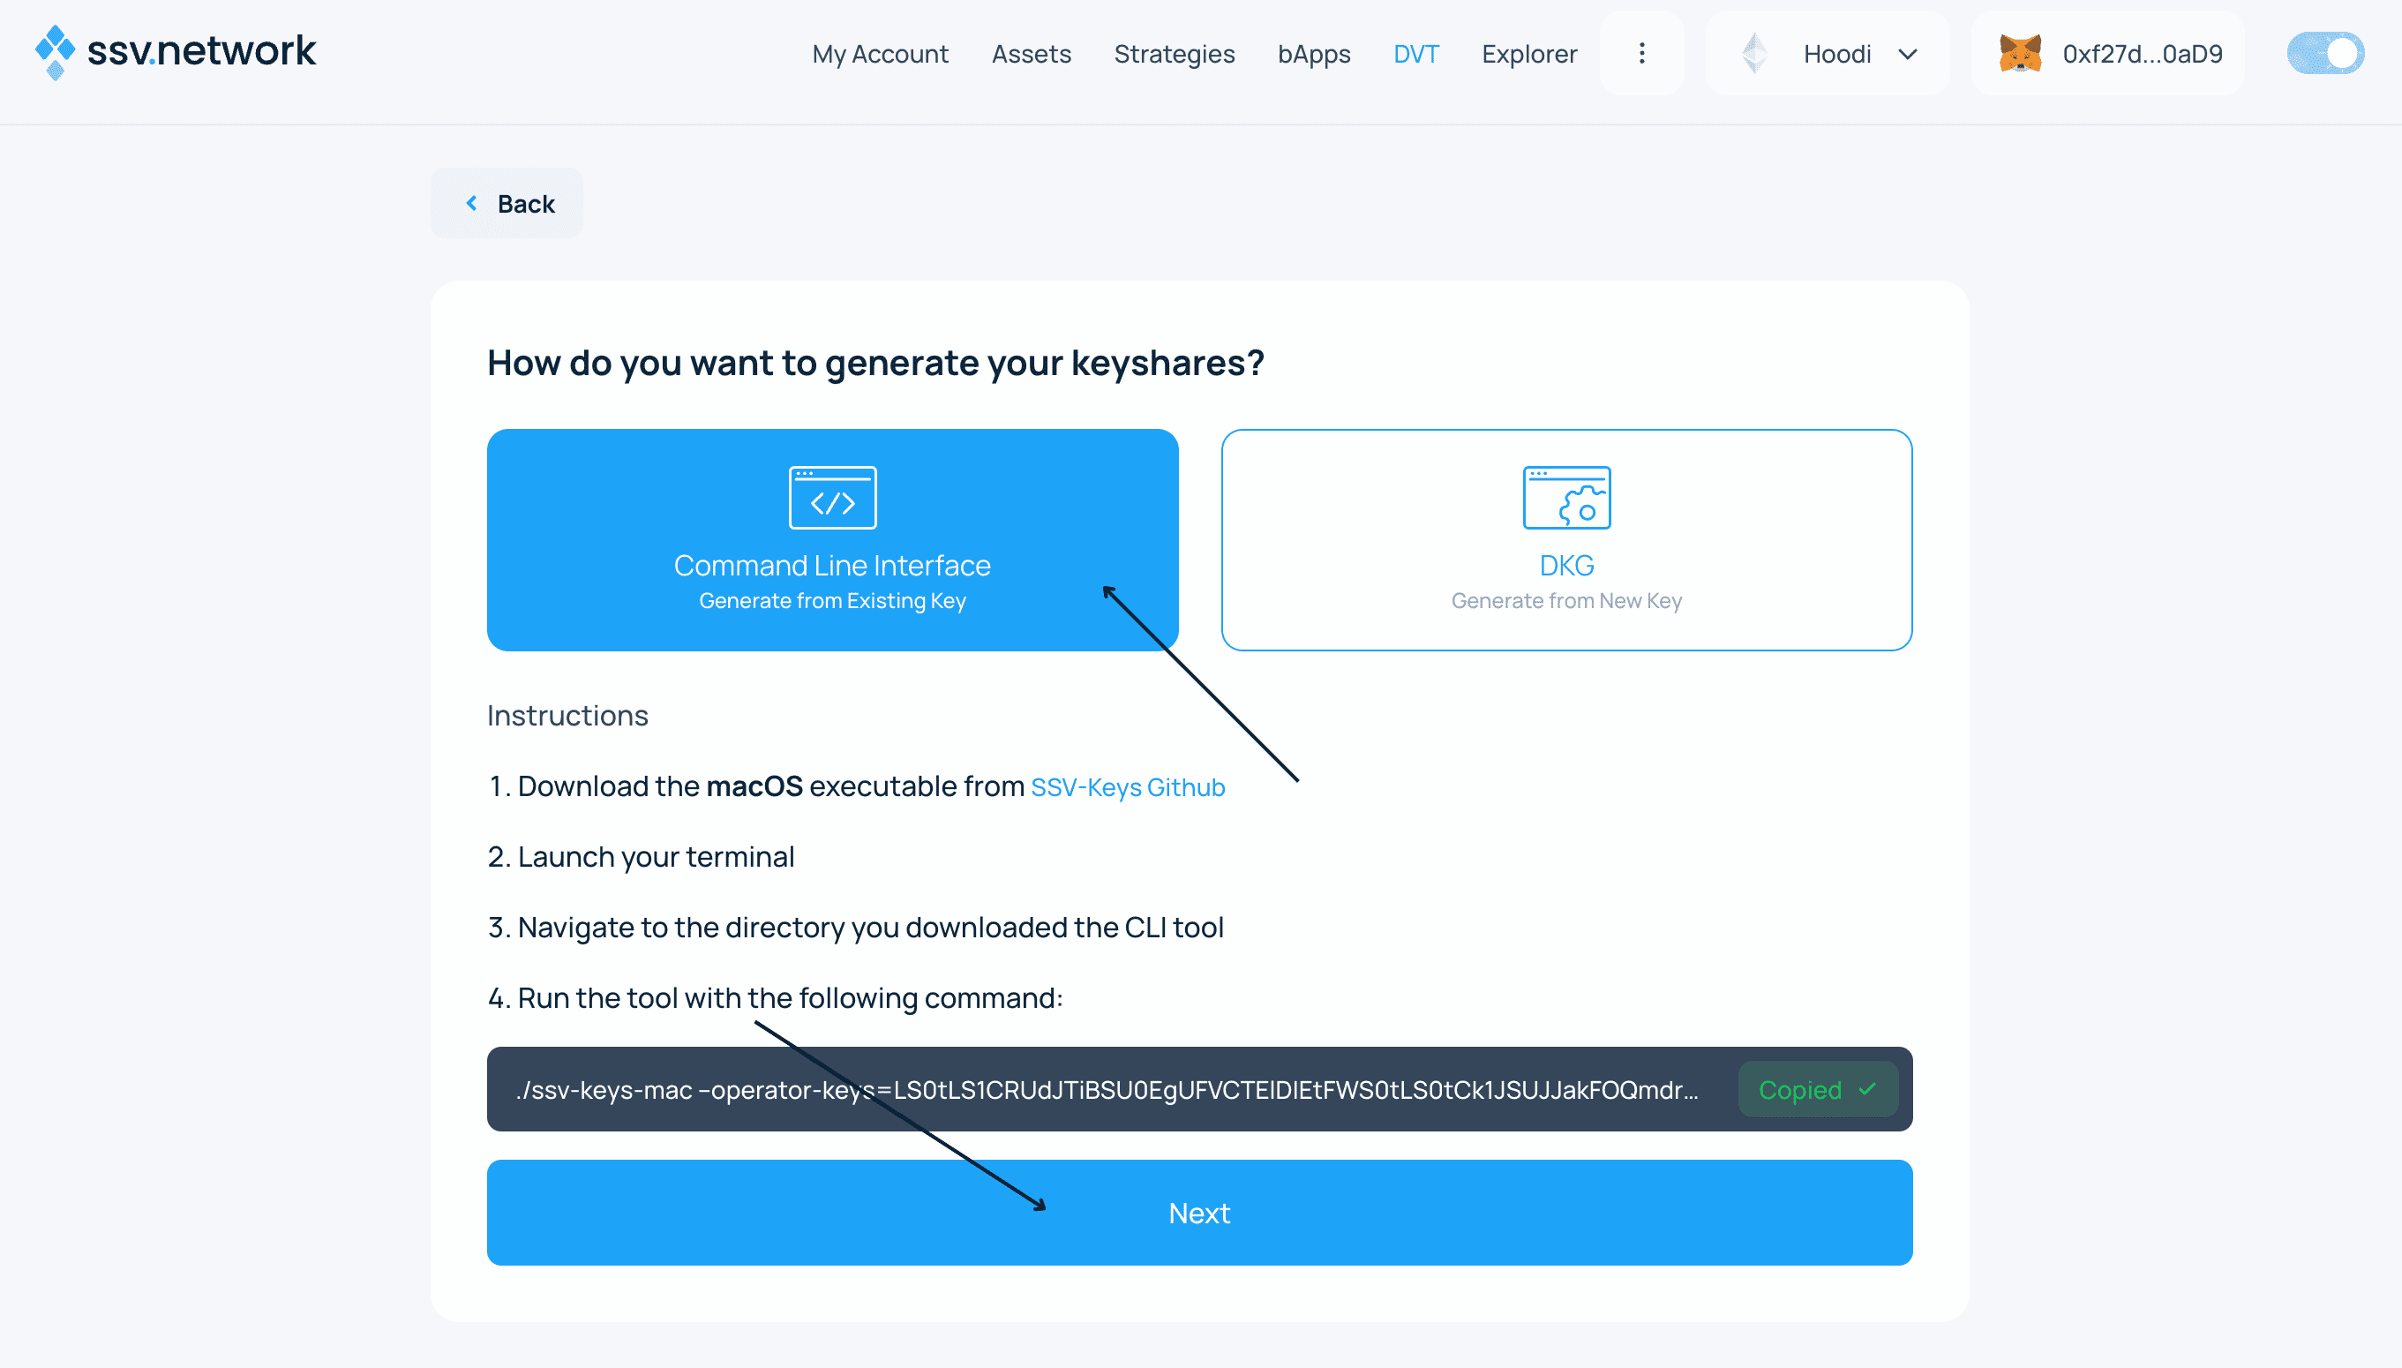Go to My Account tab
Viewport: 2402px width, 1368px height.
pos(880,54)
